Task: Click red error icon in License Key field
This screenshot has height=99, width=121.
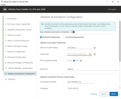Action: (x=90, y=54)
